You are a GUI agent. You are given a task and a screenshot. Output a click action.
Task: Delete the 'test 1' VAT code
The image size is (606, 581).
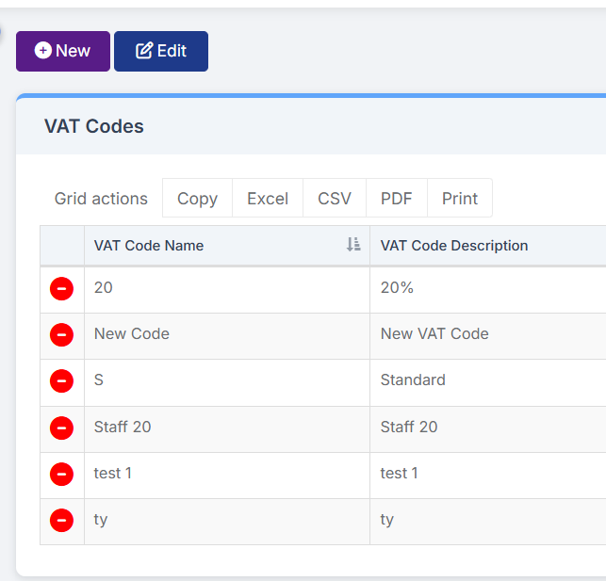click(x=61, y=474)
